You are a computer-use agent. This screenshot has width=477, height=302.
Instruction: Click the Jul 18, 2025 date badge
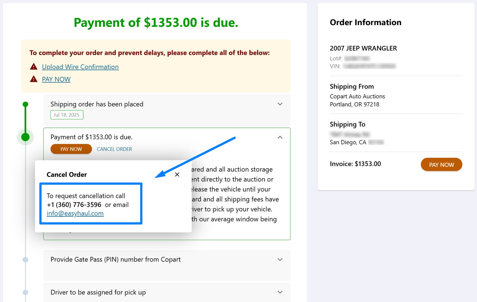pyautogui.click(x=67, y=115)
